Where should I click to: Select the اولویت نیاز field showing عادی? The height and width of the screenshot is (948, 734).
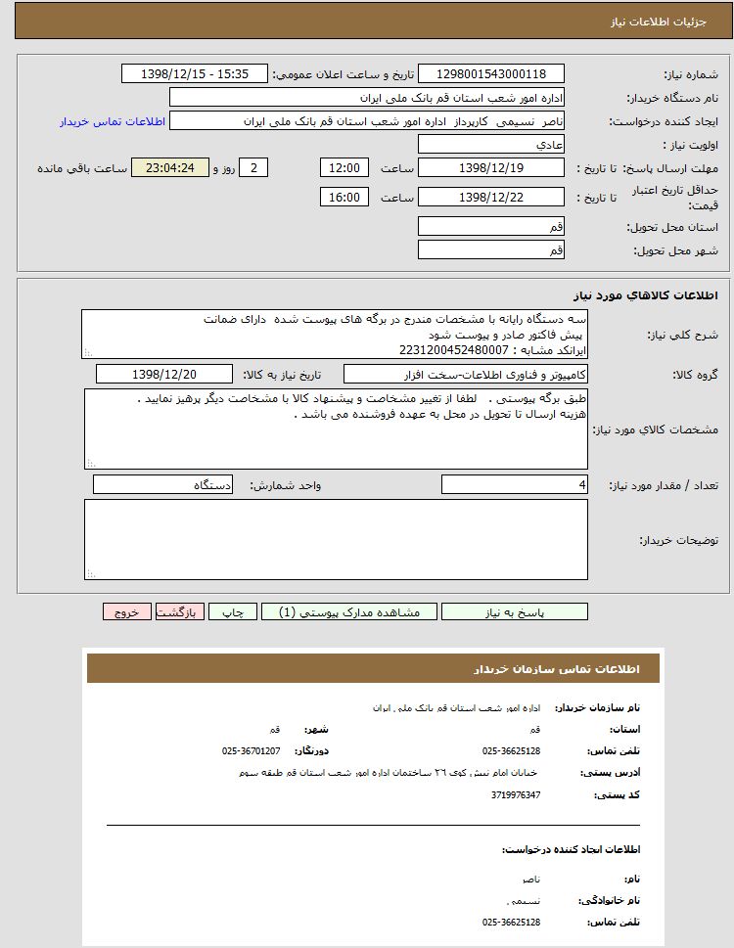click(490, 145)
